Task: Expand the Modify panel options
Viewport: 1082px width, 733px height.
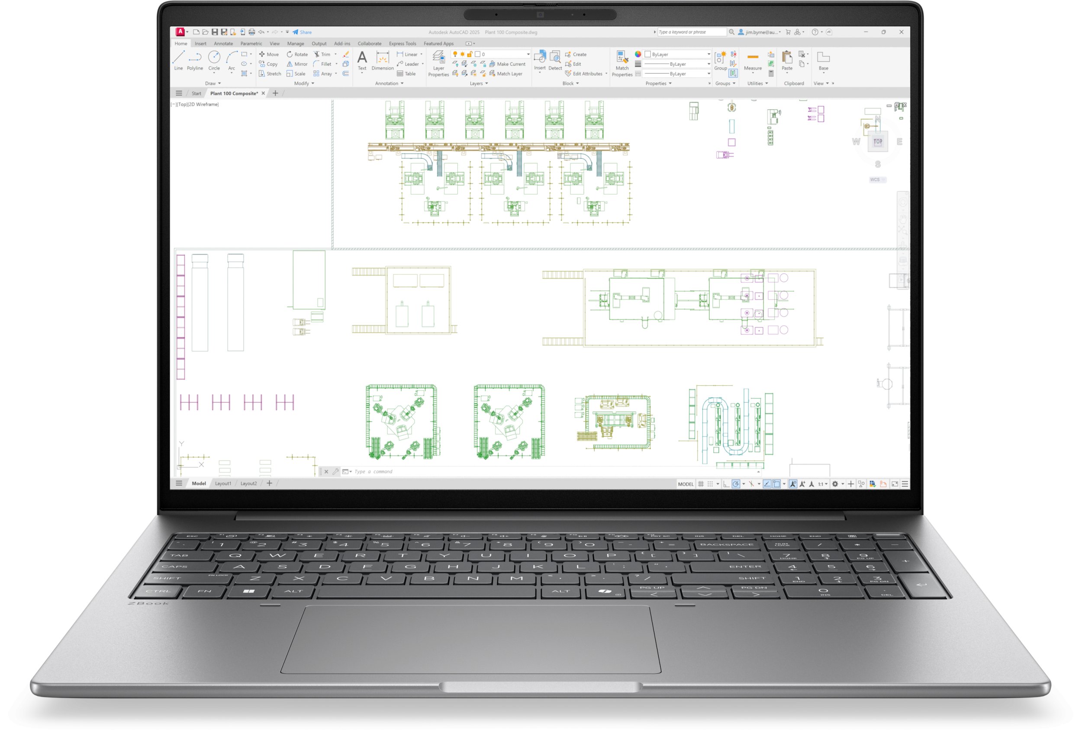Action: click(305, 83)
